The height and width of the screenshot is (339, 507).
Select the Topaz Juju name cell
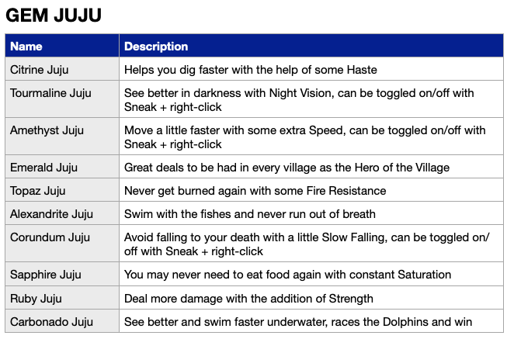coord(62,190)
